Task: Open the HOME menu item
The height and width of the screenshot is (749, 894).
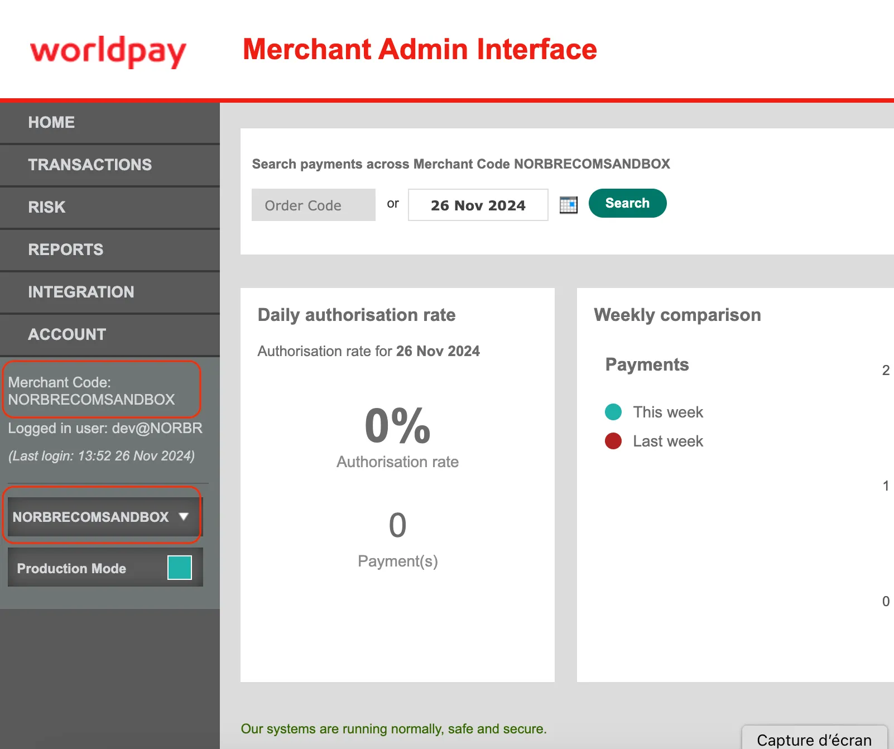Action: (110, 122)
